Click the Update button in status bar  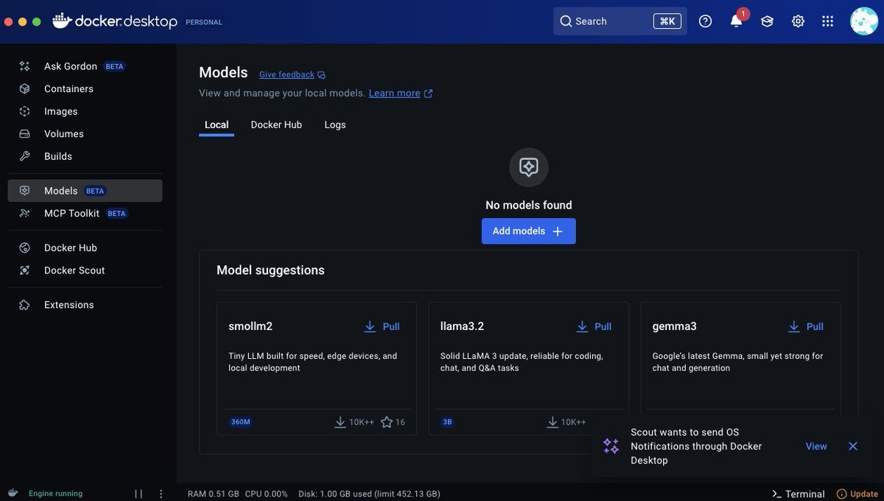coord(857,494)
